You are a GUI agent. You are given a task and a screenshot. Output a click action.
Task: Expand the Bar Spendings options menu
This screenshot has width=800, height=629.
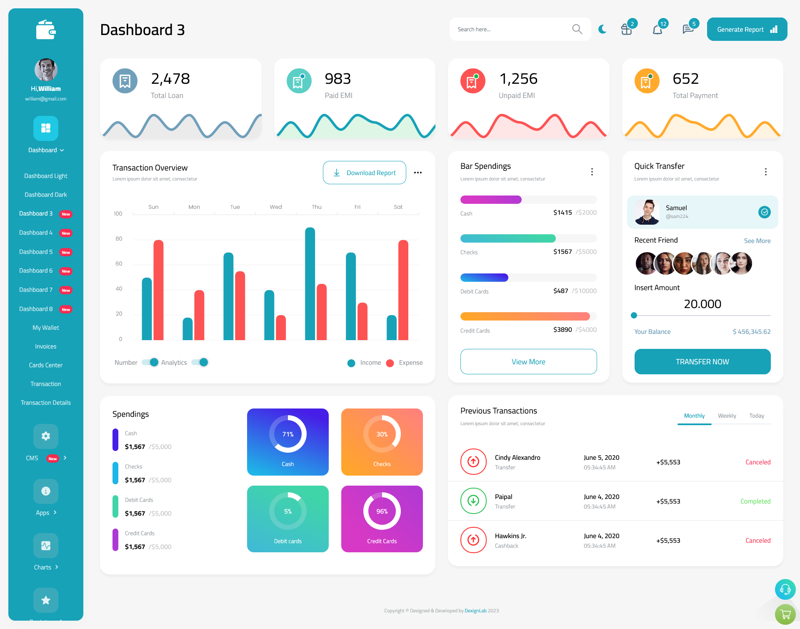point(592,172)
